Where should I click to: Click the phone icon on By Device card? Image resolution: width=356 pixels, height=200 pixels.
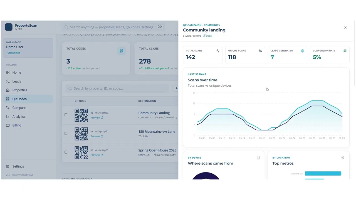[x=258, y=157]
